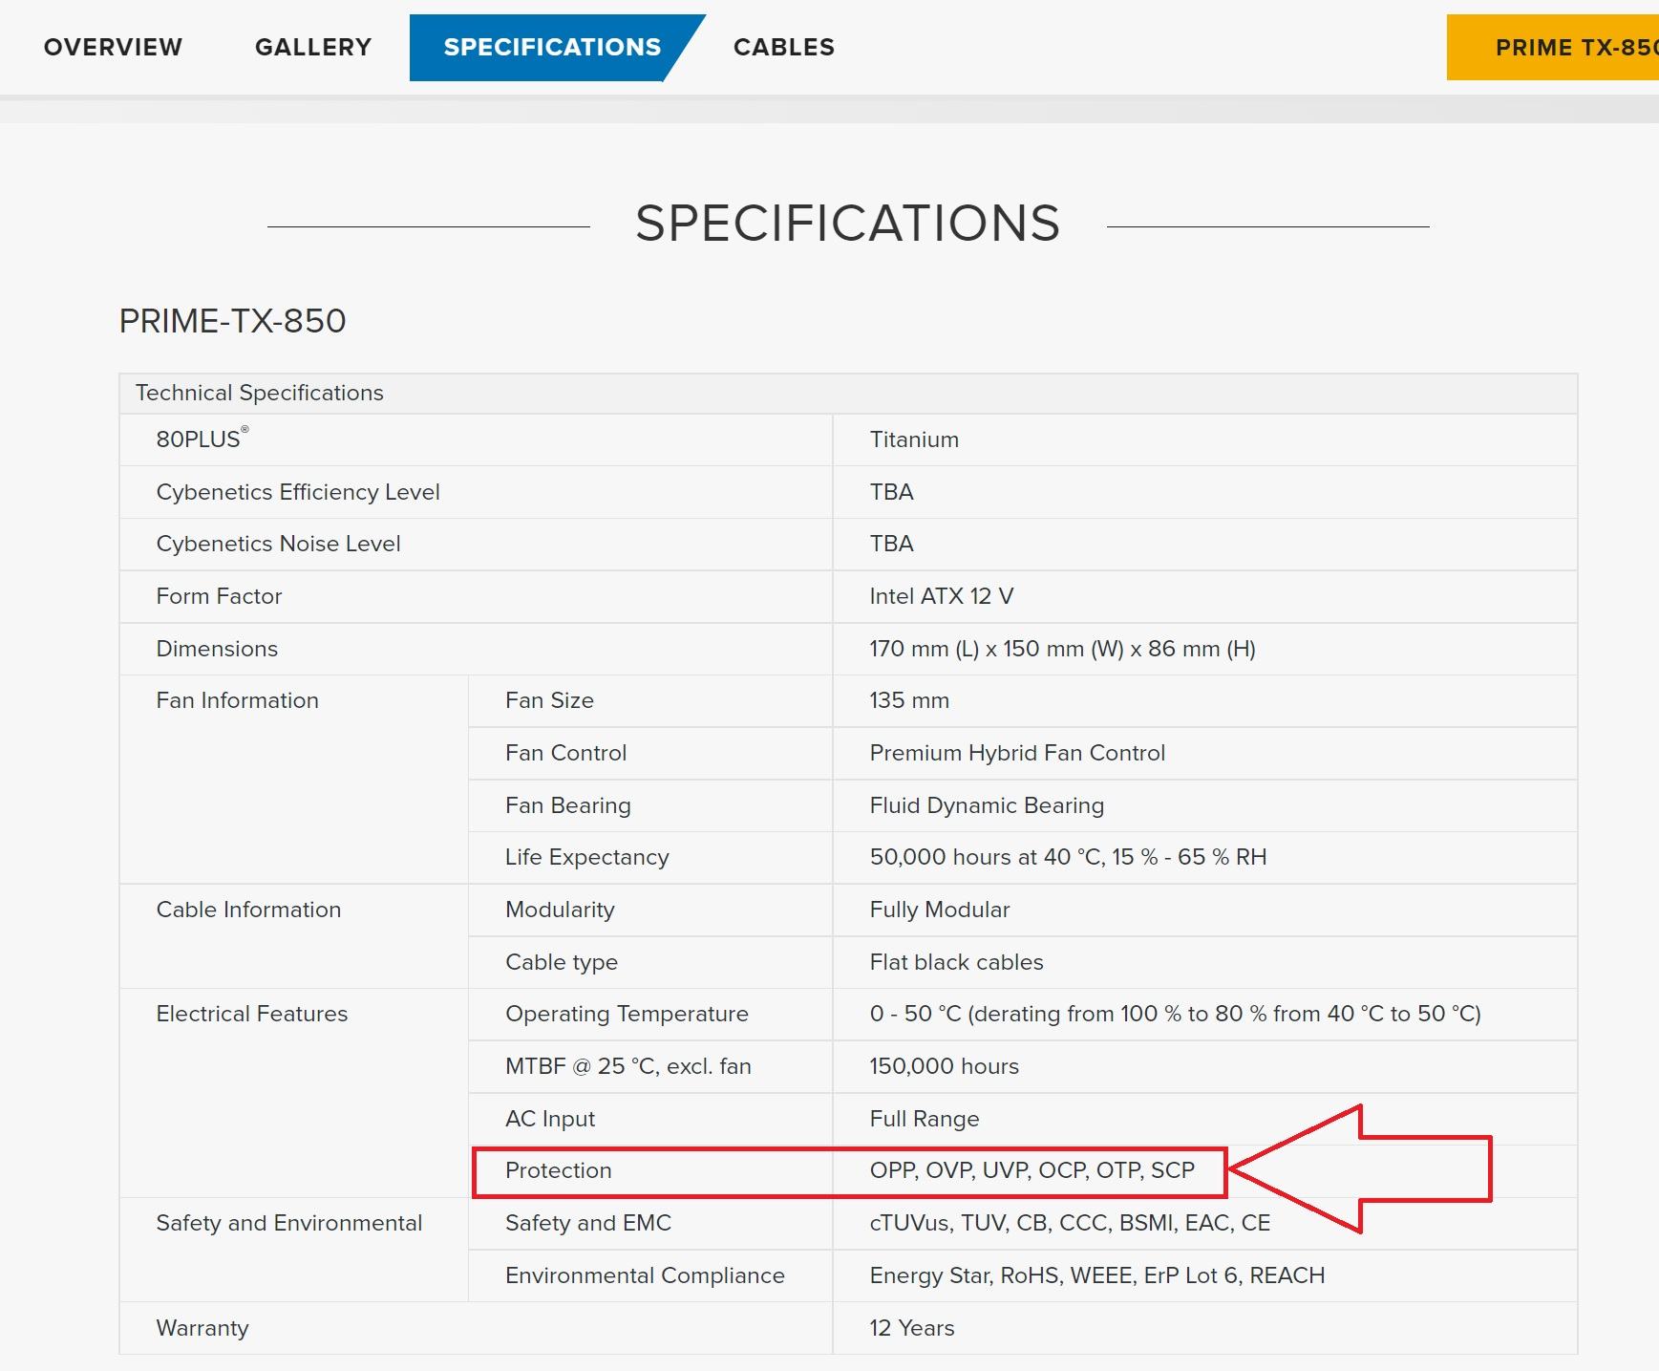Open the Cables tab
Image resolution: width=1659 pixels, height=1371 pixels.
783,47
